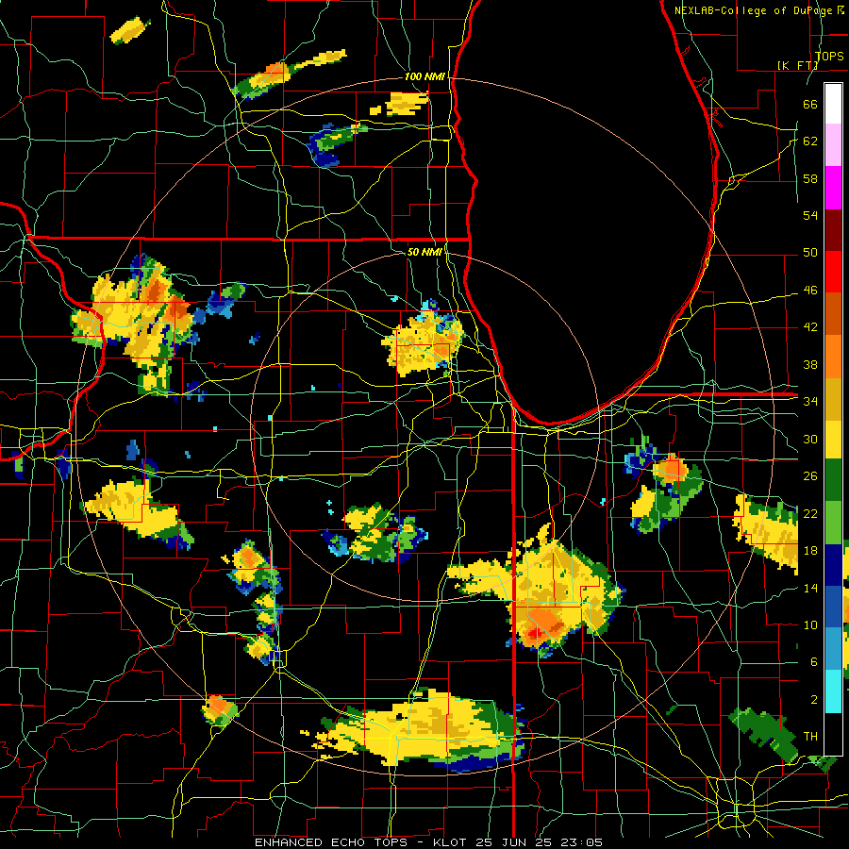Select the bright red legend swatch

[x=833, y=272]
